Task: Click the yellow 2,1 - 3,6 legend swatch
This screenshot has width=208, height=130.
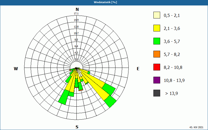Action: click(157, 28)
